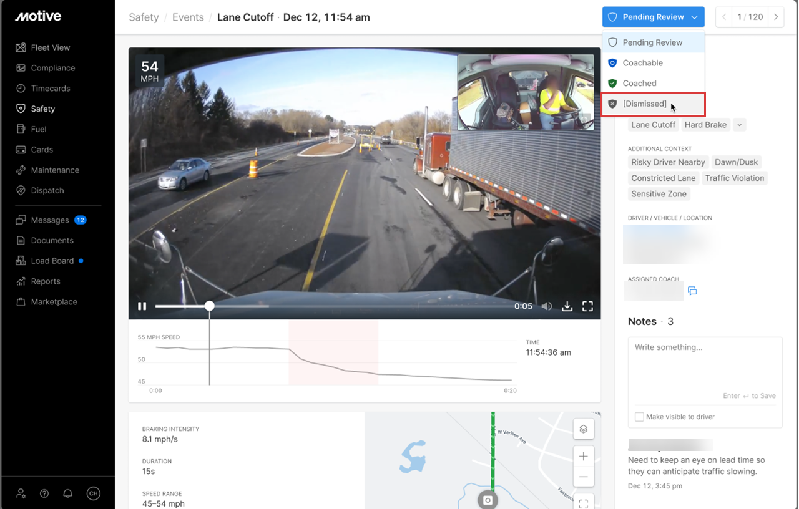Click the Events breadcrumb link
This screenshot has height=509, width=799.
(x=188, y=17)
